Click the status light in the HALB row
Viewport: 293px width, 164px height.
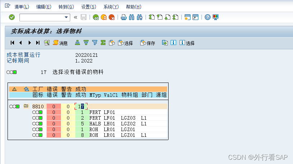coord(37,124)
